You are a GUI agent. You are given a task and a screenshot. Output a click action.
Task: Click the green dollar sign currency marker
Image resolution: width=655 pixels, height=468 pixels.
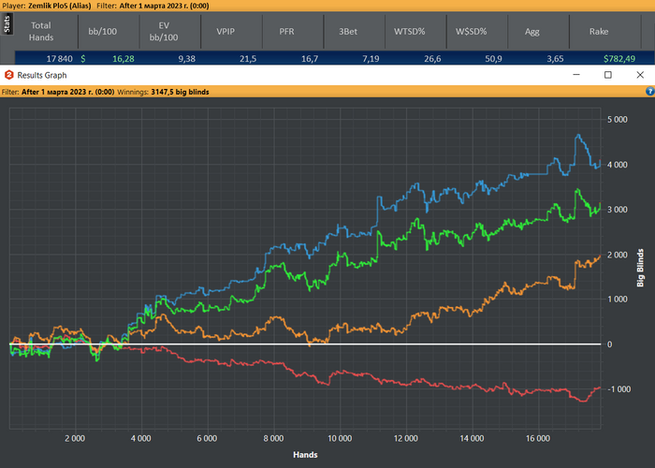(x=82, y=58)
